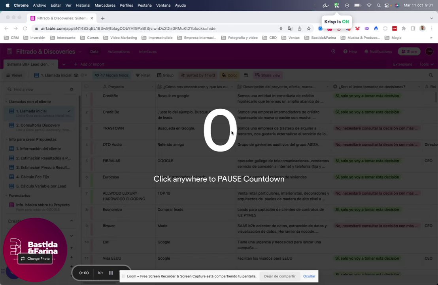Click the grid search magnifier icon
Image resolution: width=438 pixels, height=285 pixels.
tap(431, 75)
